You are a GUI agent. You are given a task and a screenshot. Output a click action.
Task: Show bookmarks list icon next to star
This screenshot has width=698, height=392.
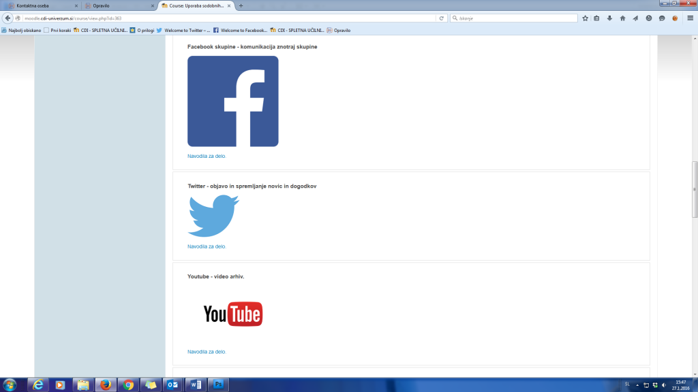(x=596, y=18)
